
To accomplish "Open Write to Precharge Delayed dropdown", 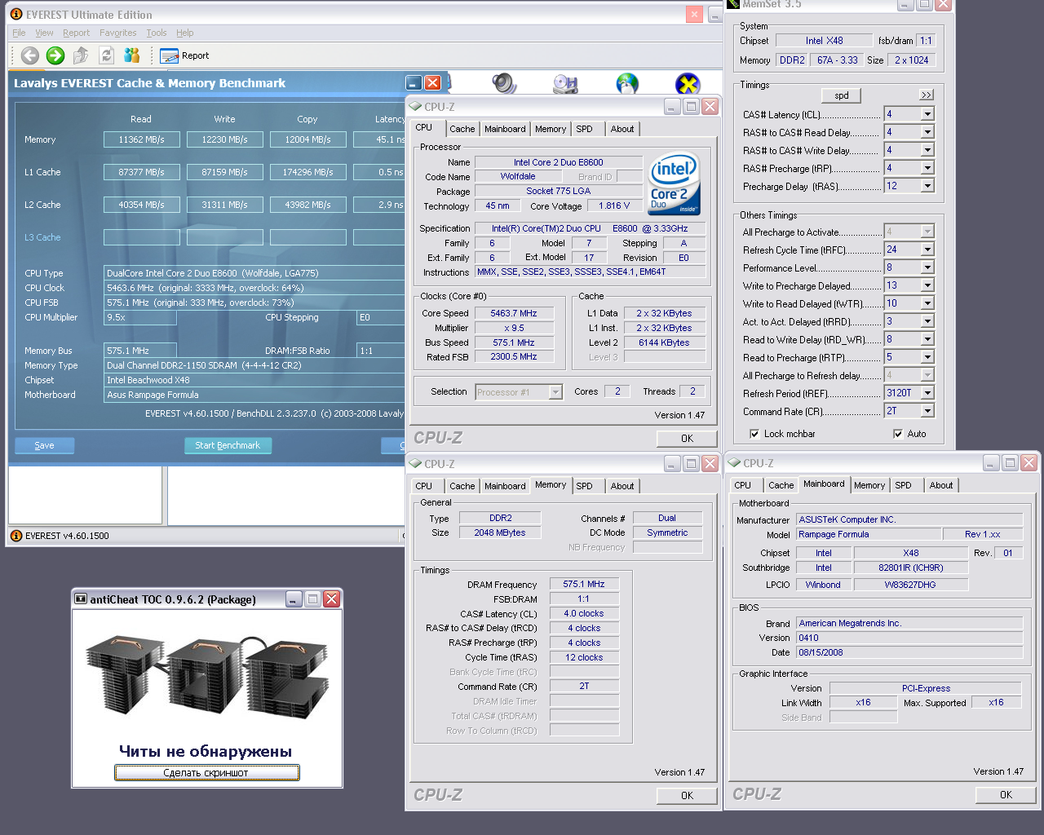I will 927,285.
